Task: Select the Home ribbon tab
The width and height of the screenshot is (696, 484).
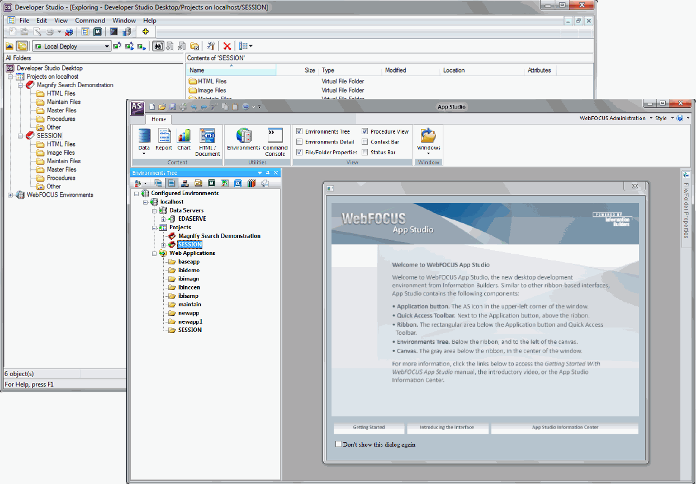Action: coord(159,119)
